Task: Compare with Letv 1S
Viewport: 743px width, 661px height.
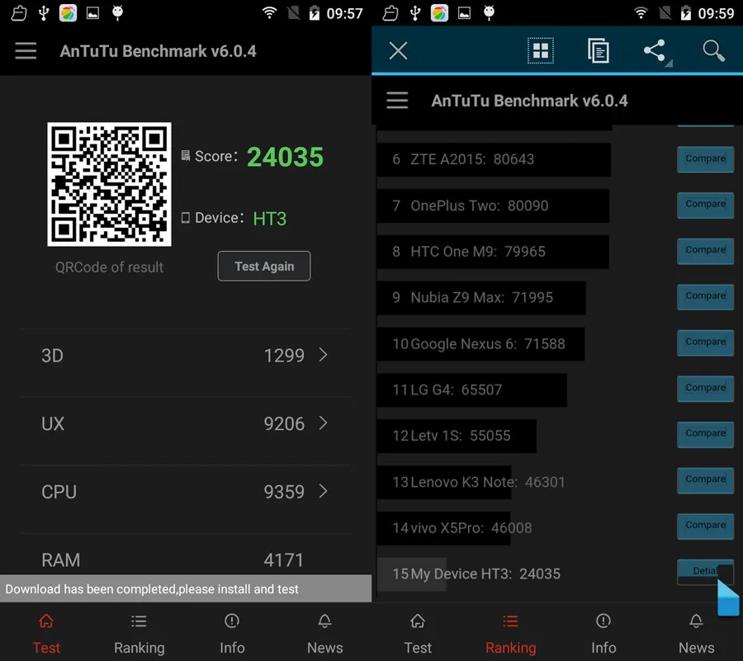Action: pos(706,434)
